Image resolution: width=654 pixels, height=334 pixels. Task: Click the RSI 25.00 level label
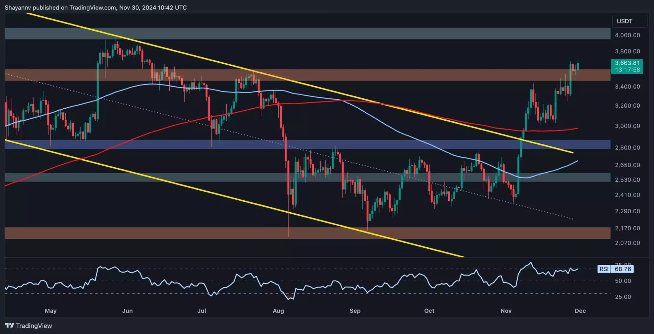click(623, 297)
